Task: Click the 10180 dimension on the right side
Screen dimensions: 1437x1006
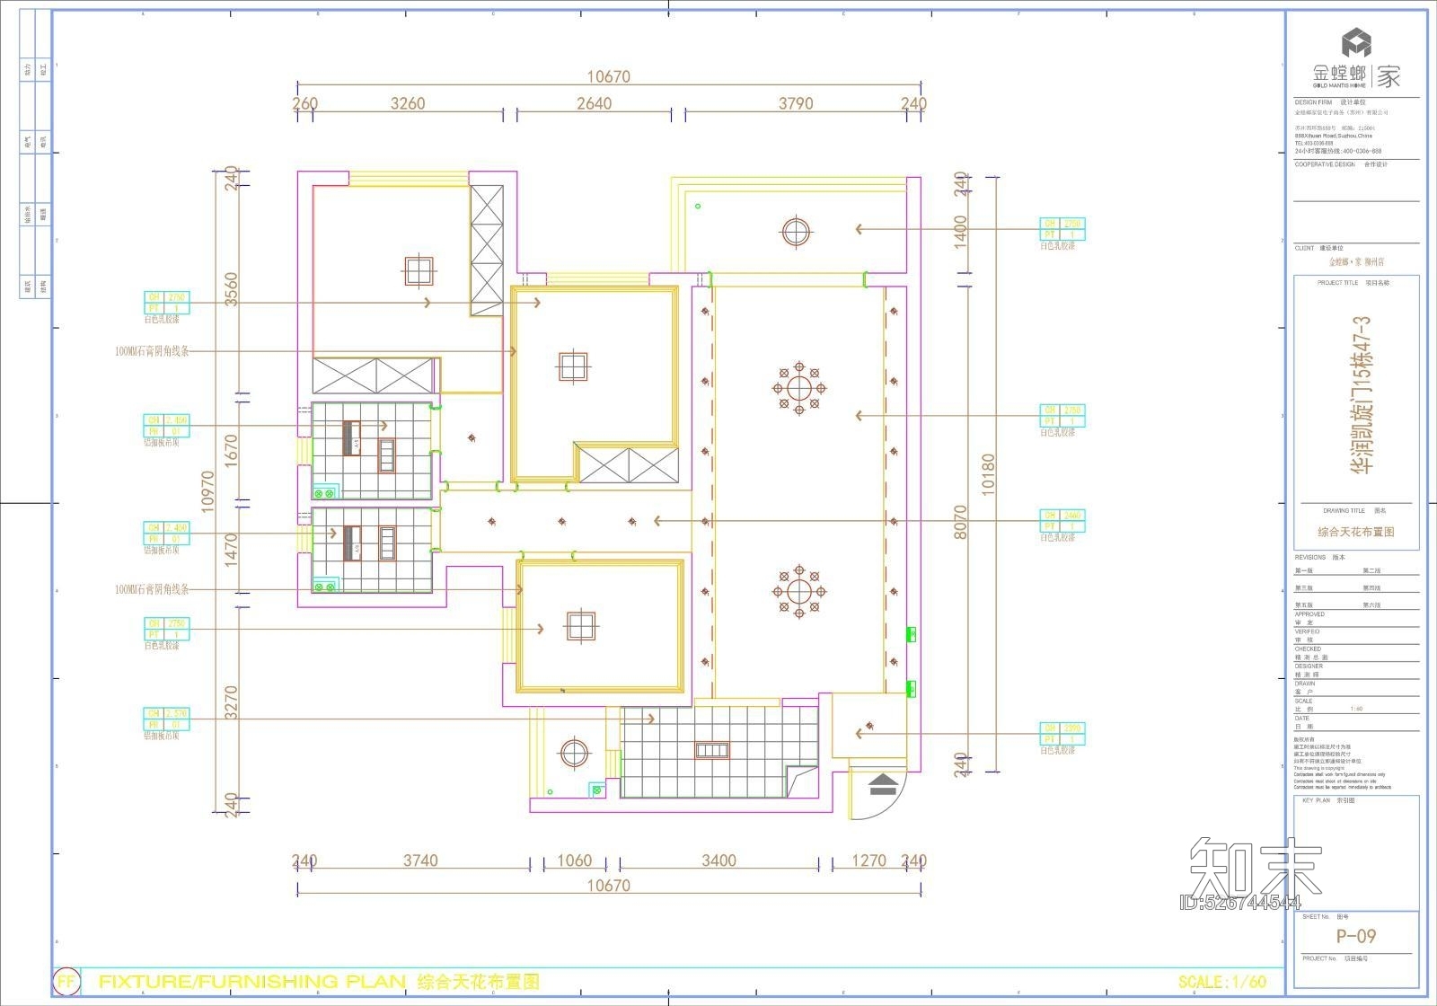Action: [988, 473]
